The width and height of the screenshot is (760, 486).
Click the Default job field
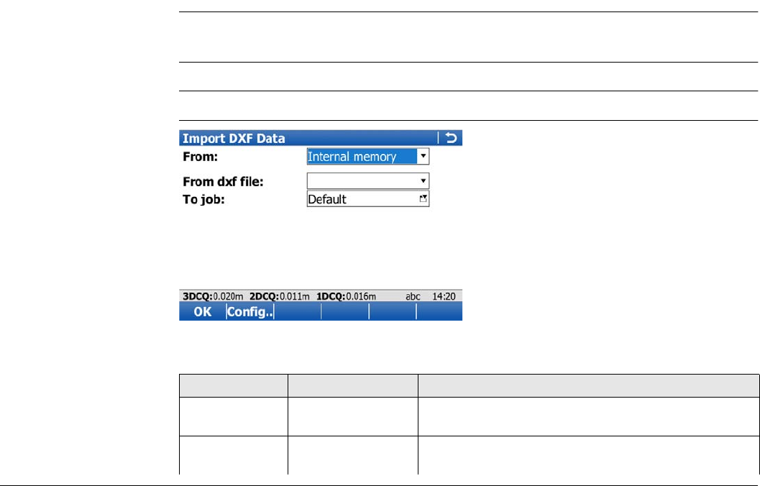tap(368, 198)
